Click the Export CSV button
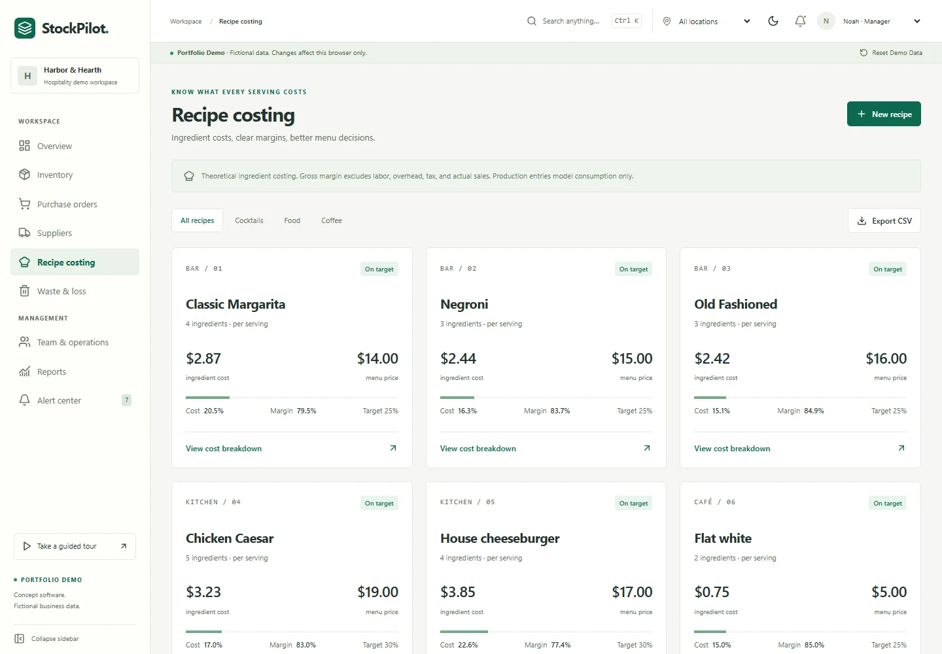Viewport: 942px width, 654px height. tap(884, 220)
